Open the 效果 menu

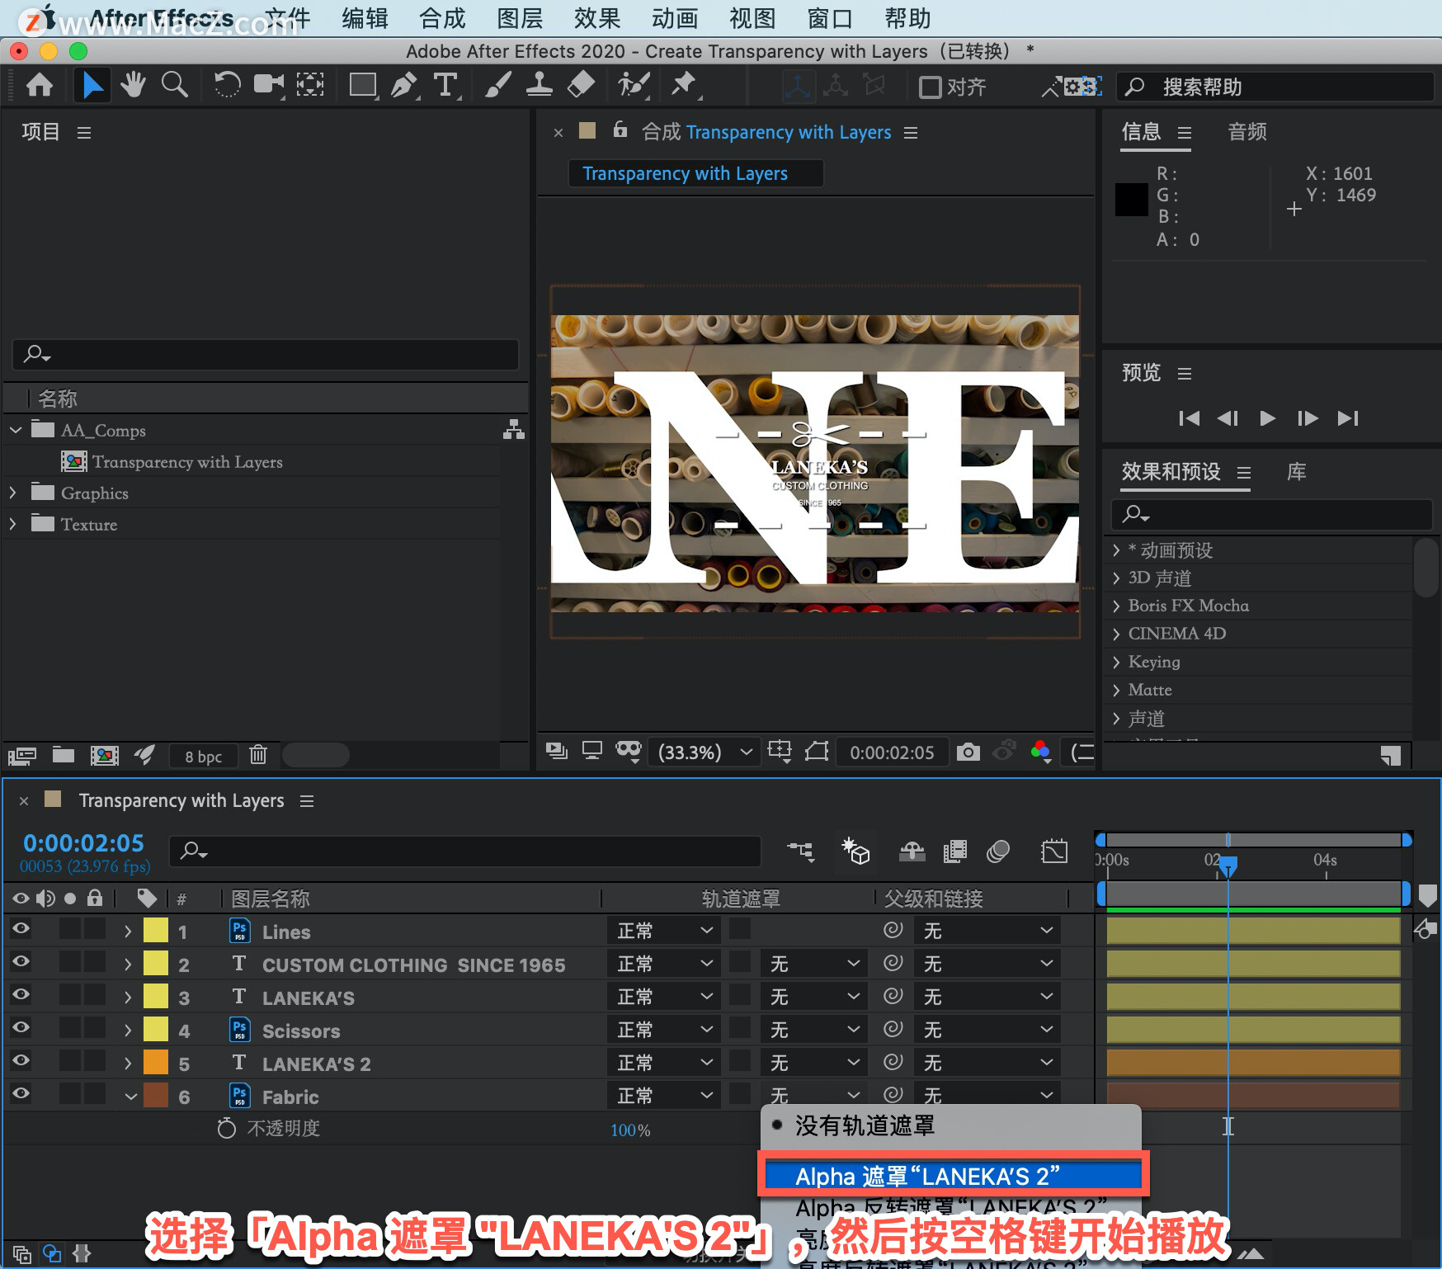tap(597, 18)
